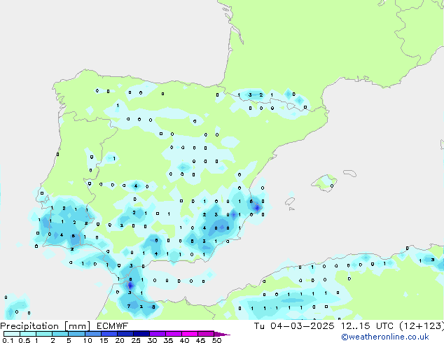Screen dimensions: 444x343
Task: Select the 40–45 mm magenta legend swatch
Action: [190, 334]
